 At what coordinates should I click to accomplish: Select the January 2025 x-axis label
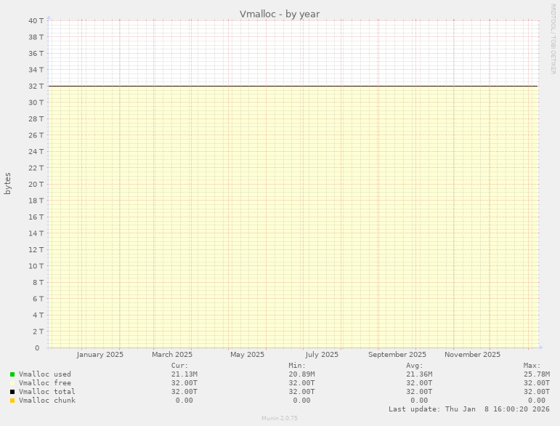[100, 355]
